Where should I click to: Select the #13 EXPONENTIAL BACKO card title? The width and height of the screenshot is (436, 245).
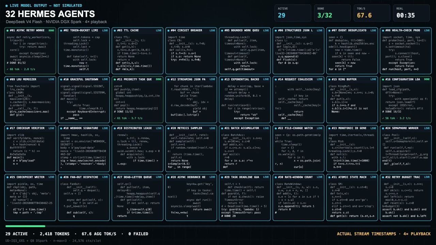point(242,79)
